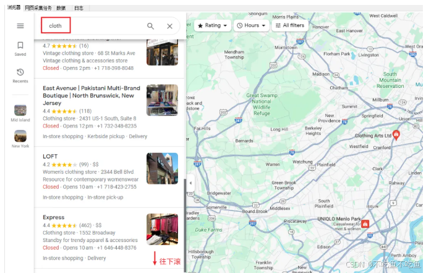This screenshot has width=426, height=273.
Task: Open the Hours filter dropdown
Action: (251, 25)
